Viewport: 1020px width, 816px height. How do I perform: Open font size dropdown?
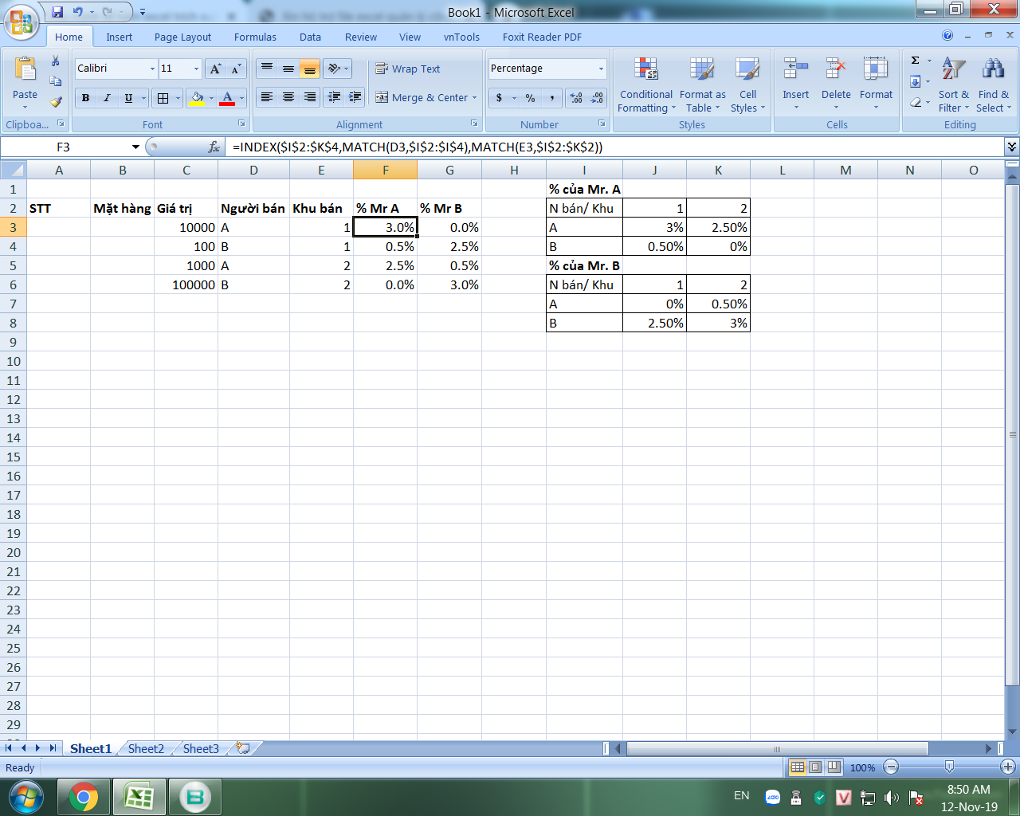[196, 69]
